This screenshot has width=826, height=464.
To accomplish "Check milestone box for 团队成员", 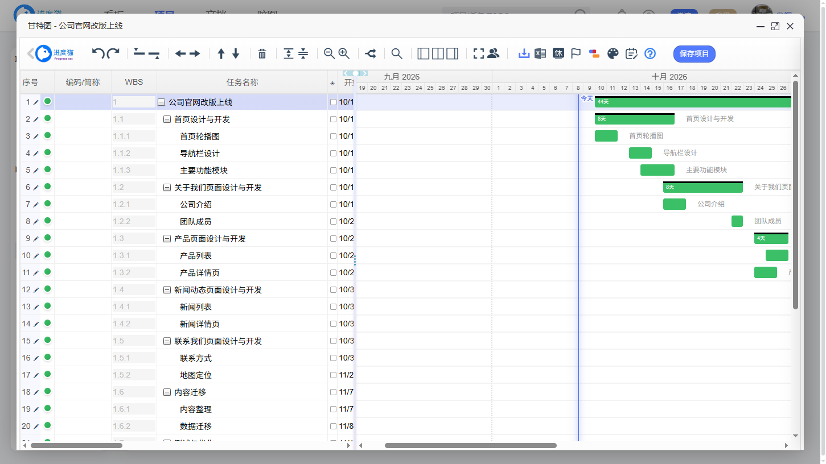I will coord(333,222).
